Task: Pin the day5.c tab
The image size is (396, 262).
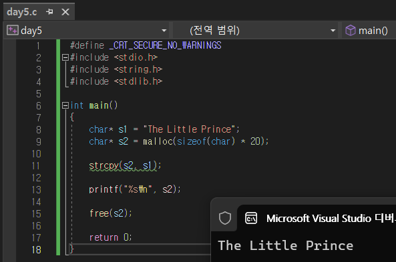Action: tap(50, 11)
